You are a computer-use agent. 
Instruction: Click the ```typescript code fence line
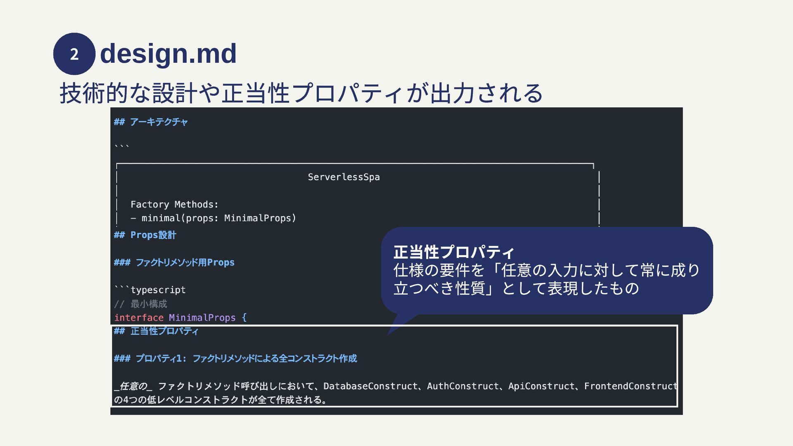click(x=150, y=290)
